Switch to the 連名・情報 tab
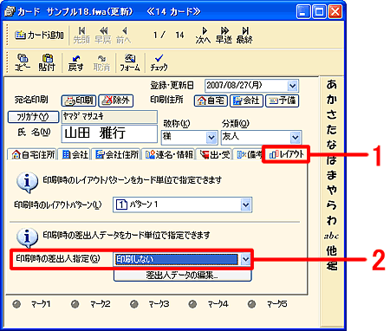This screenshot has width=390, height=331. [168, 154]
